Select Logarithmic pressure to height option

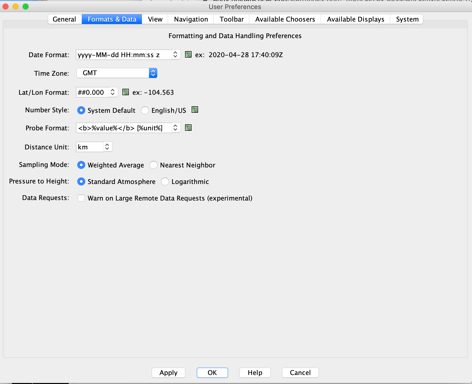165,182
